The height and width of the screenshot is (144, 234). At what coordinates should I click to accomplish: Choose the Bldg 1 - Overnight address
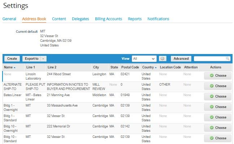tap(217, 107)
